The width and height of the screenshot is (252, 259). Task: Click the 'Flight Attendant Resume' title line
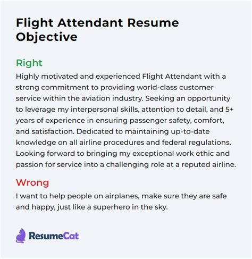[x=97, y=23]
